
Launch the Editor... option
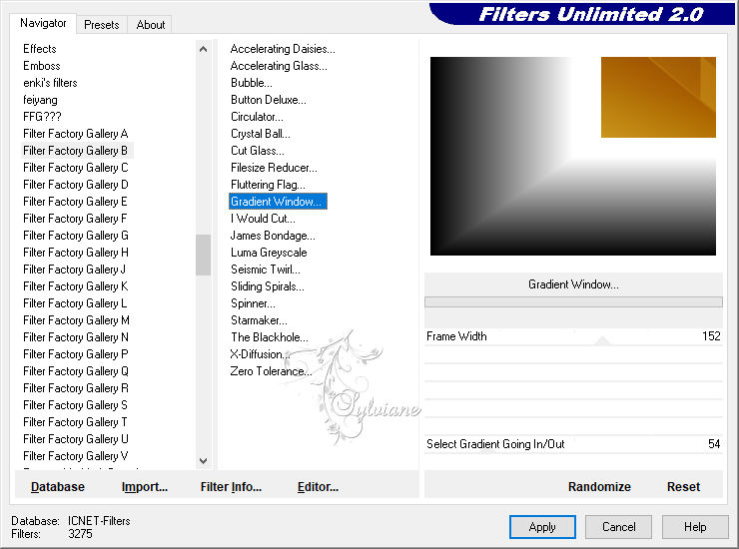(x=318, y=487)
